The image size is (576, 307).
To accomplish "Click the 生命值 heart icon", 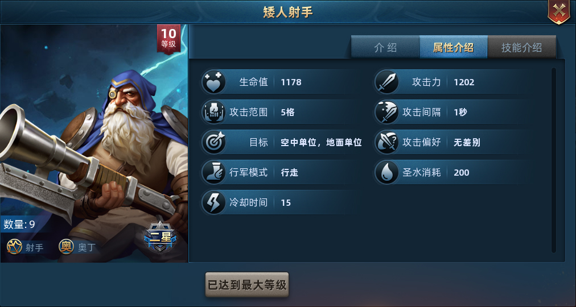I will (213, 82).
